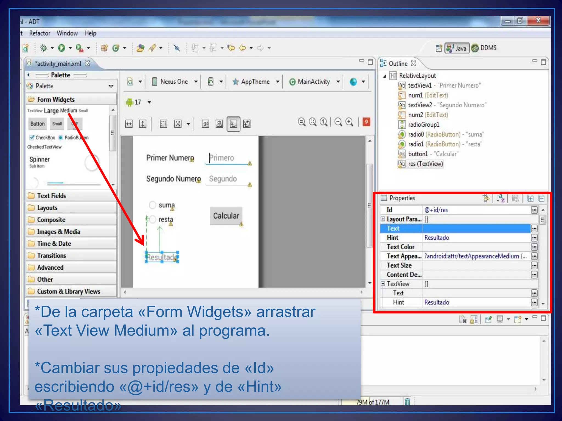Image resolution: width=562 pixels, height=421 pixels.
Task: Click the CheckBox widget in palette
Action: (42, 138)
